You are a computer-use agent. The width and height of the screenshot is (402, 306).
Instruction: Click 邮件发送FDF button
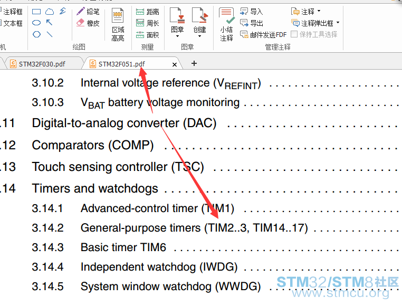(263, 34)
